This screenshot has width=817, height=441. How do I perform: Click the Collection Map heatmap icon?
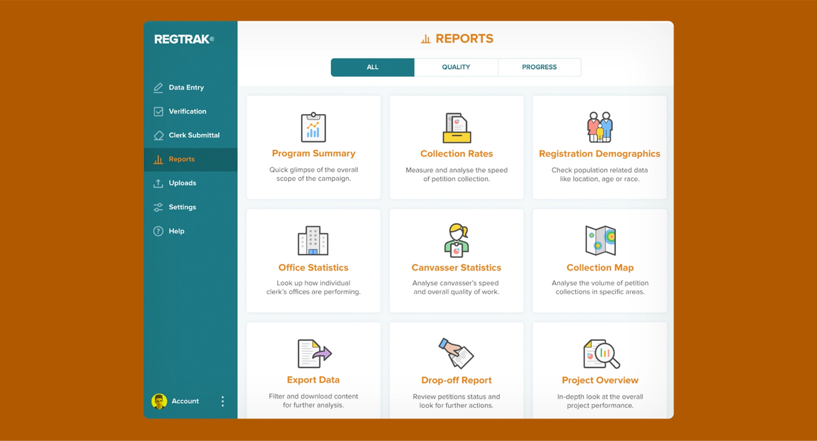[x=600, y=240]
